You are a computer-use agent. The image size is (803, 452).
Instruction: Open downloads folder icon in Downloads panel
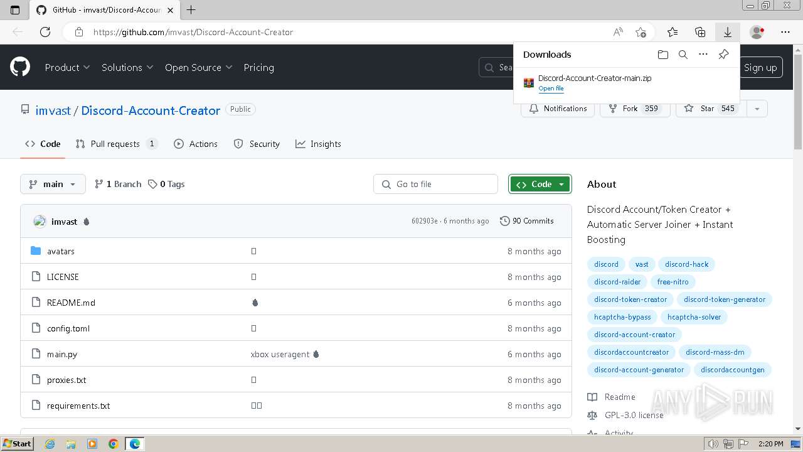point(663,55)
